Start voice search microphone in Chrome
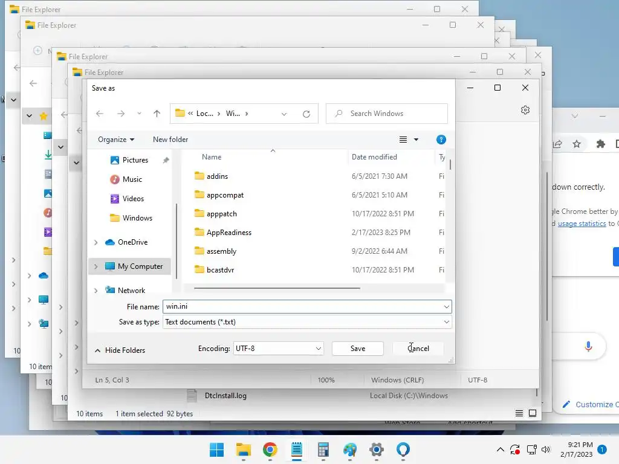Viewport: 619px width, 464px height. (588, 346)
